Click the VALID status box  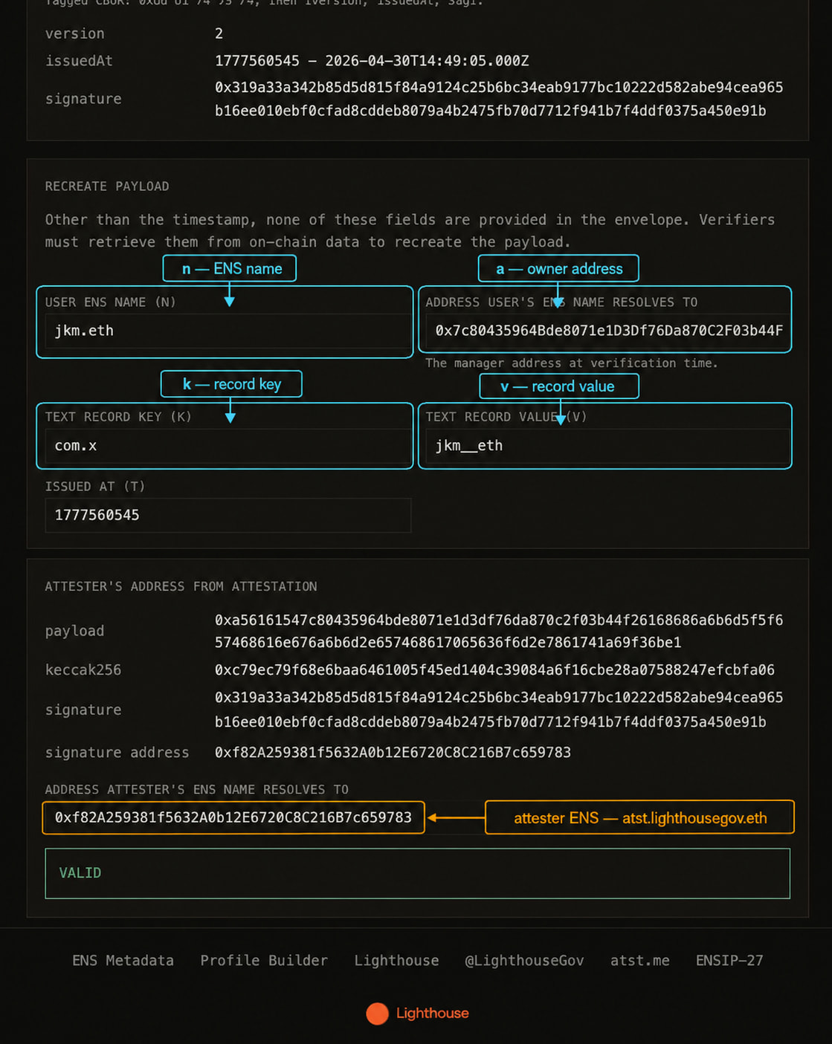[x=417, y=873]
